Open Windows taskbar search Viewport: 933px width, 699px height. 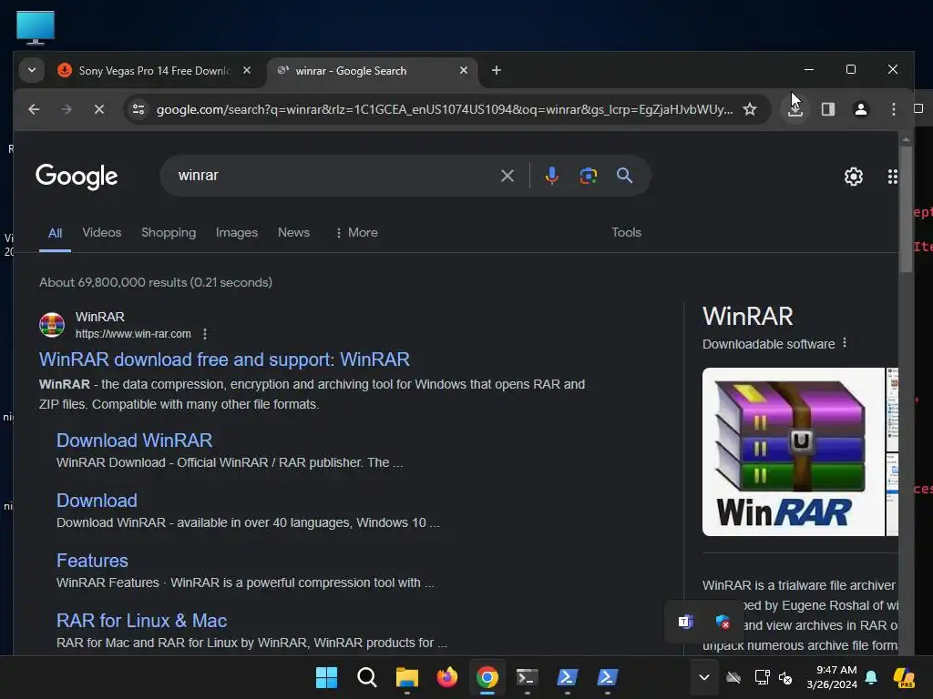click(x=366, y=677)
